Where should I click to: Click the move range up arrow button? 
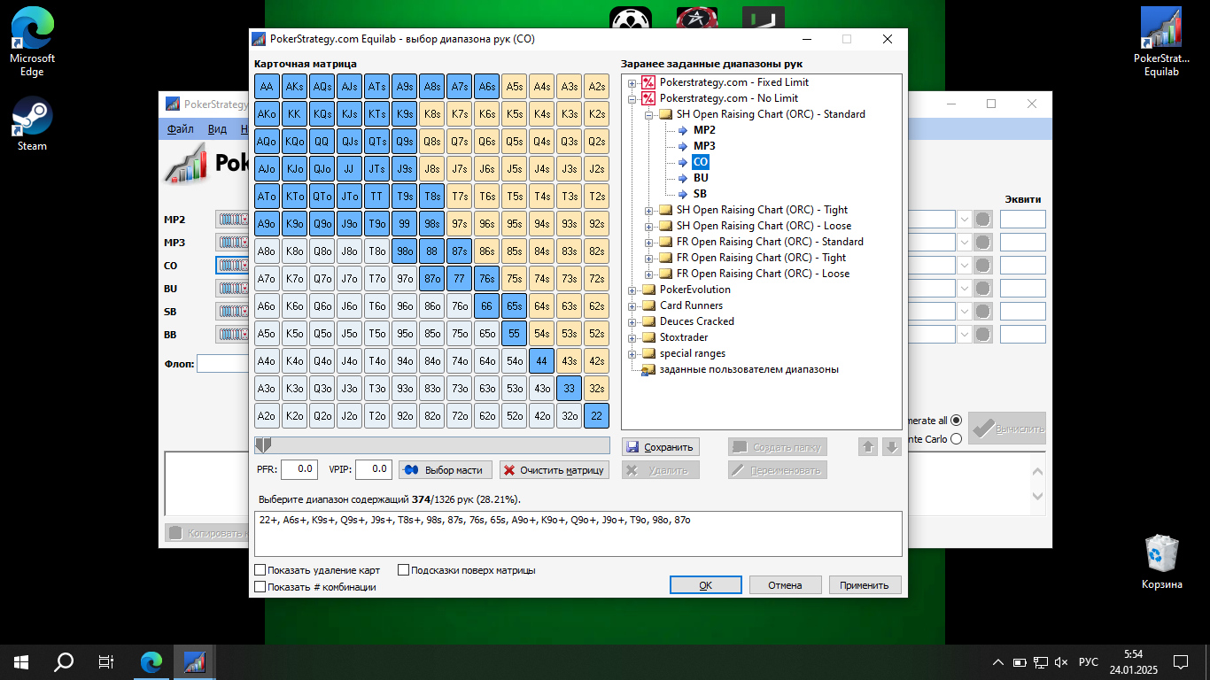pyautogui.click(x=867, y=447)
